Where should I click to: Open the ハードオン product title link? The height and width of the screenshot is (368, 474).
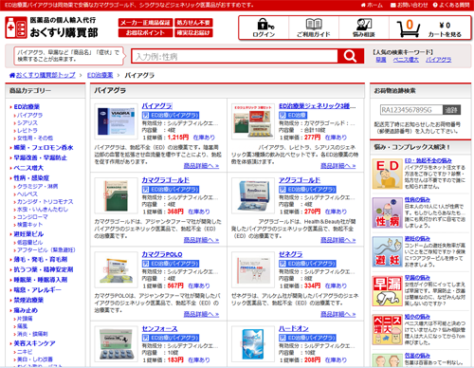[293, 328]
